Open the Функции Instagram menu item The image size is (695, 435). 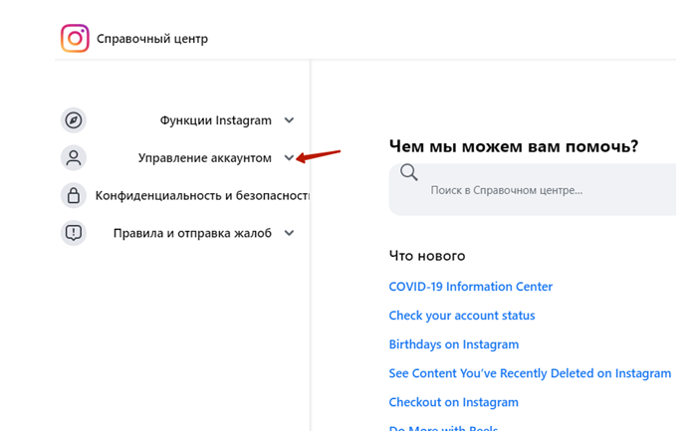coord(215,120)
